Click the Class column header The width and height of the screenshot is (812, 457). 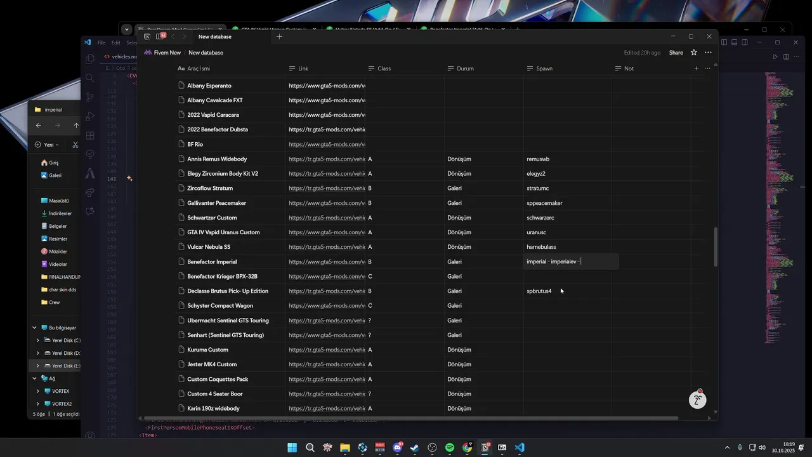[404, 69]
